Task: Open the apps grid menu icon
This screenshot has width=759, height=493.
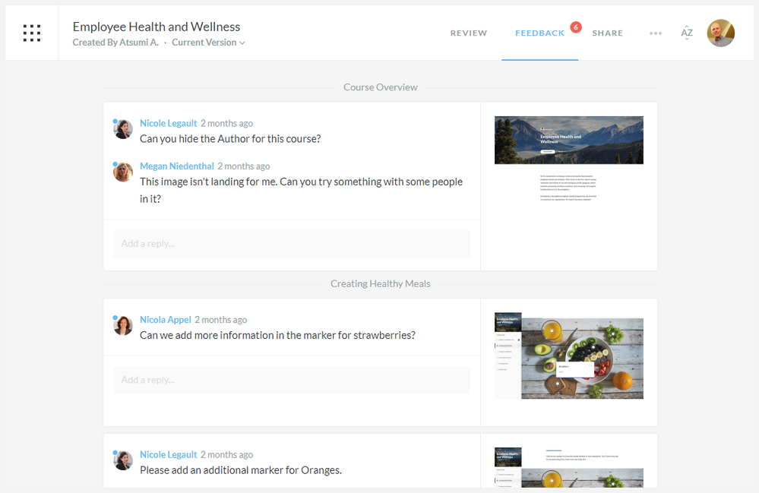Action: (x=31, y=33)
